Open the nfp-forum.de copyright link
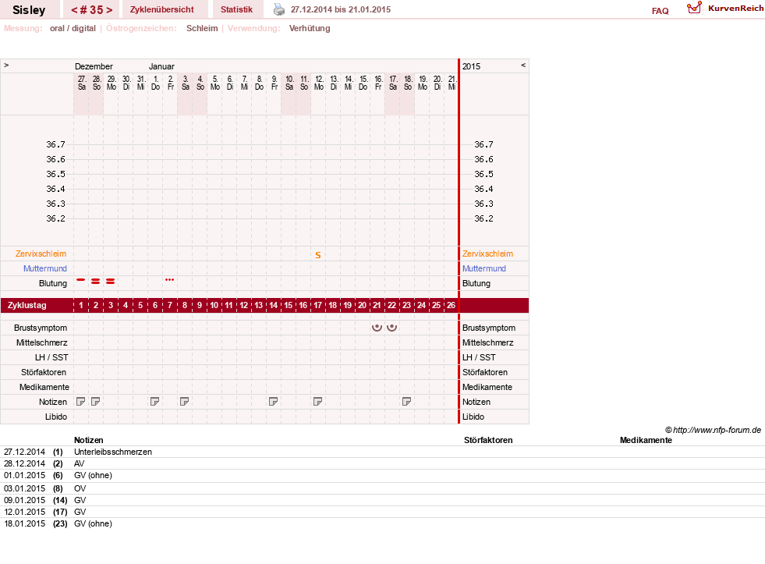This screenshot has height=564, width=765. pos(713,430)
